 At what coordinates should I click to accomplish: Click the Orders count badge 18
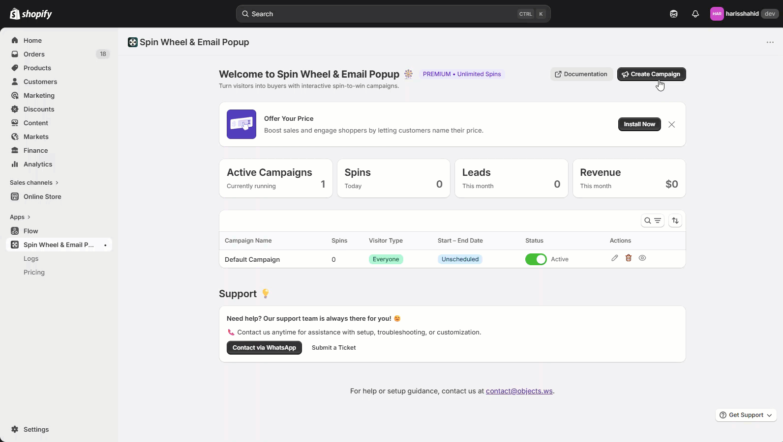pyautogui.click(x=103, y=54)
